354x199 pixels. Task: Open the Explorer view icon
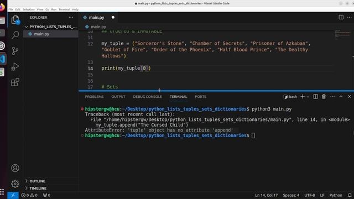click(15, 20)
